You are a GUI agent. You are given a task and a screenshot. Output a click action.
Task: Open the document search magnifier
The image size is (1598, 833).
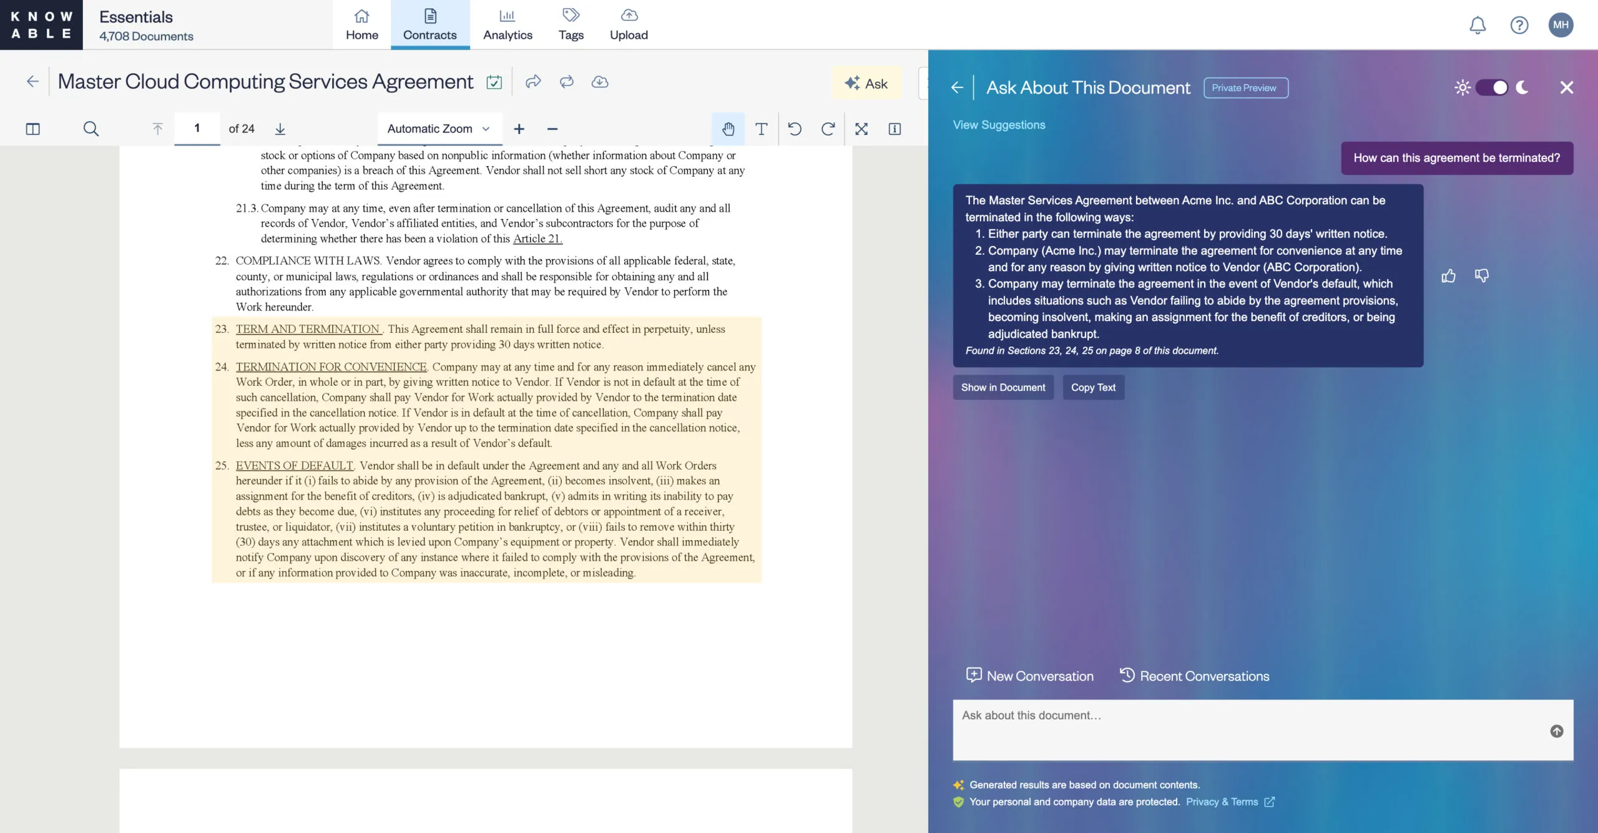click(x=91, y=129)
